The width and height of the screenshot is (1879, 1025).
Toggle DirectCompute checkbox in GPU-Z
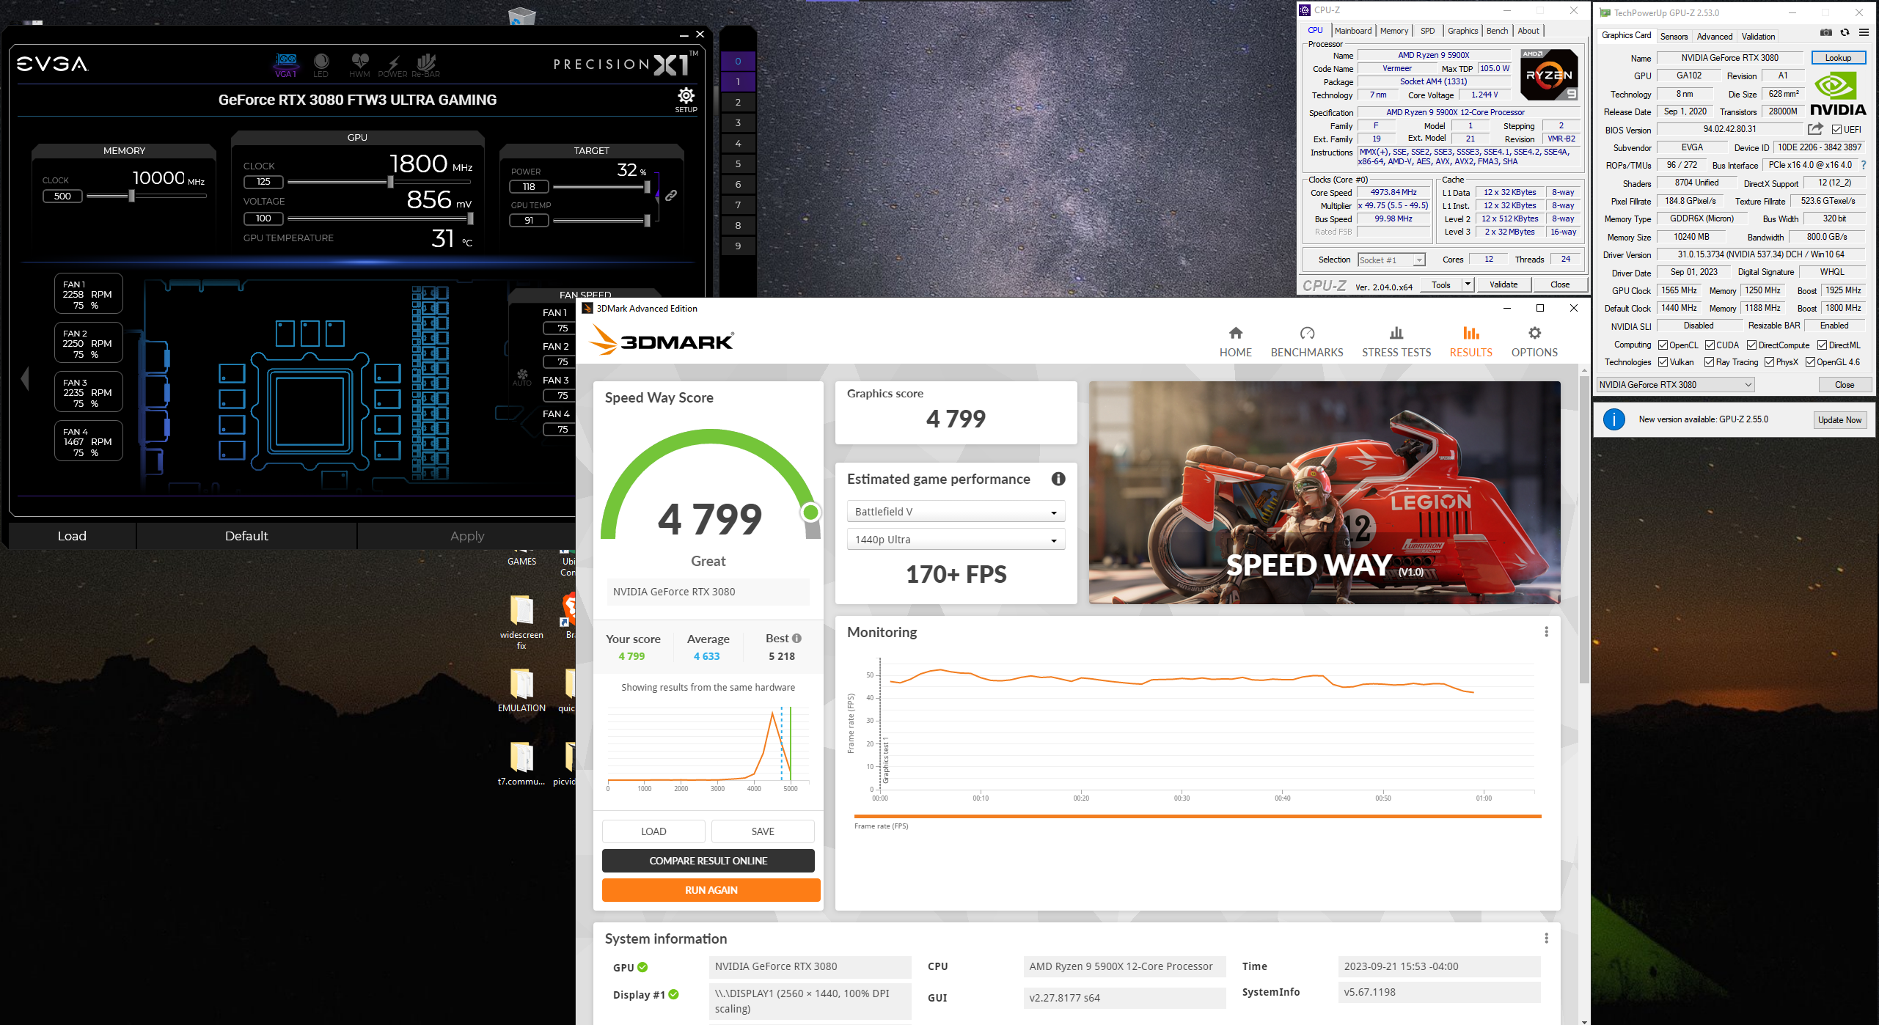click(x=1752, y=345)
